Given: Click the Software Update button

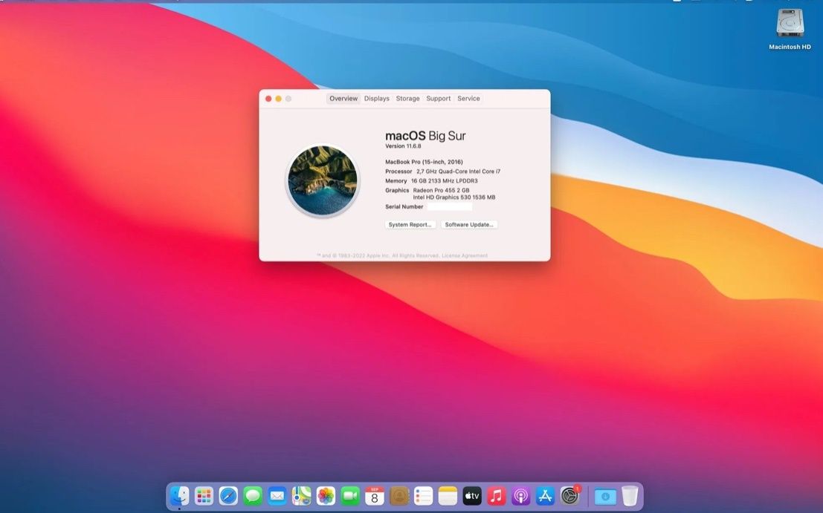Looking at the screenshot, I should (469, 224).
